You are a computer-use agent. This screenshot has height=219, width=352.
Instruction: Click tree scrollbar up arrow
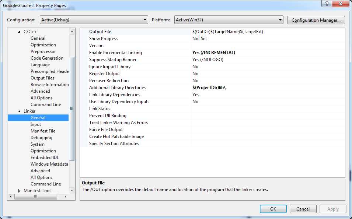point(72,32)
